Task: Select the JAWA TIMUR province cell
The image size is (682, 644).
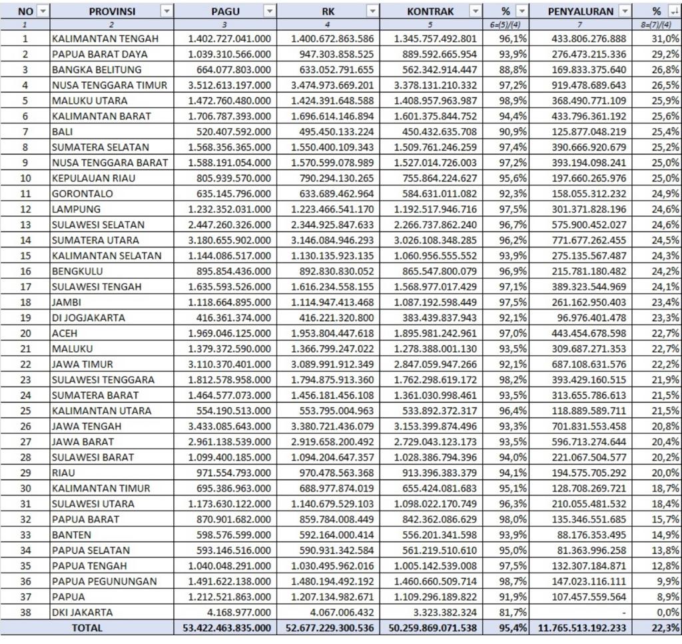Action: (111, 364)
